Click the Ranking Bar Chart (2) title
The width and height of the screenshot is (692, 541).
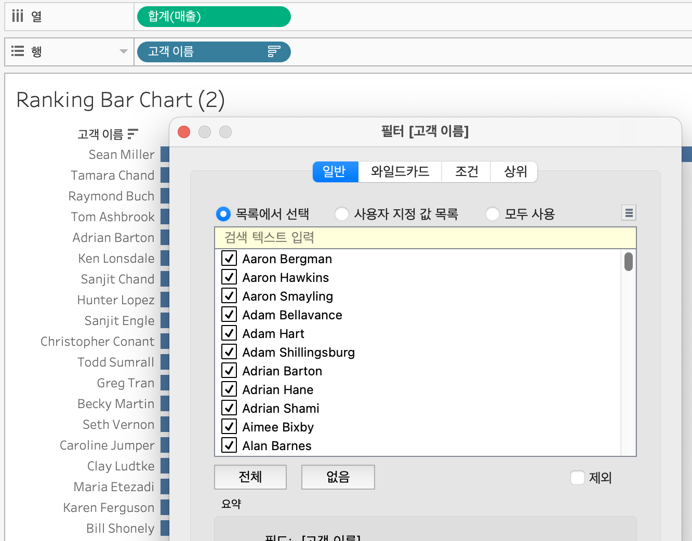click(121, 100)
